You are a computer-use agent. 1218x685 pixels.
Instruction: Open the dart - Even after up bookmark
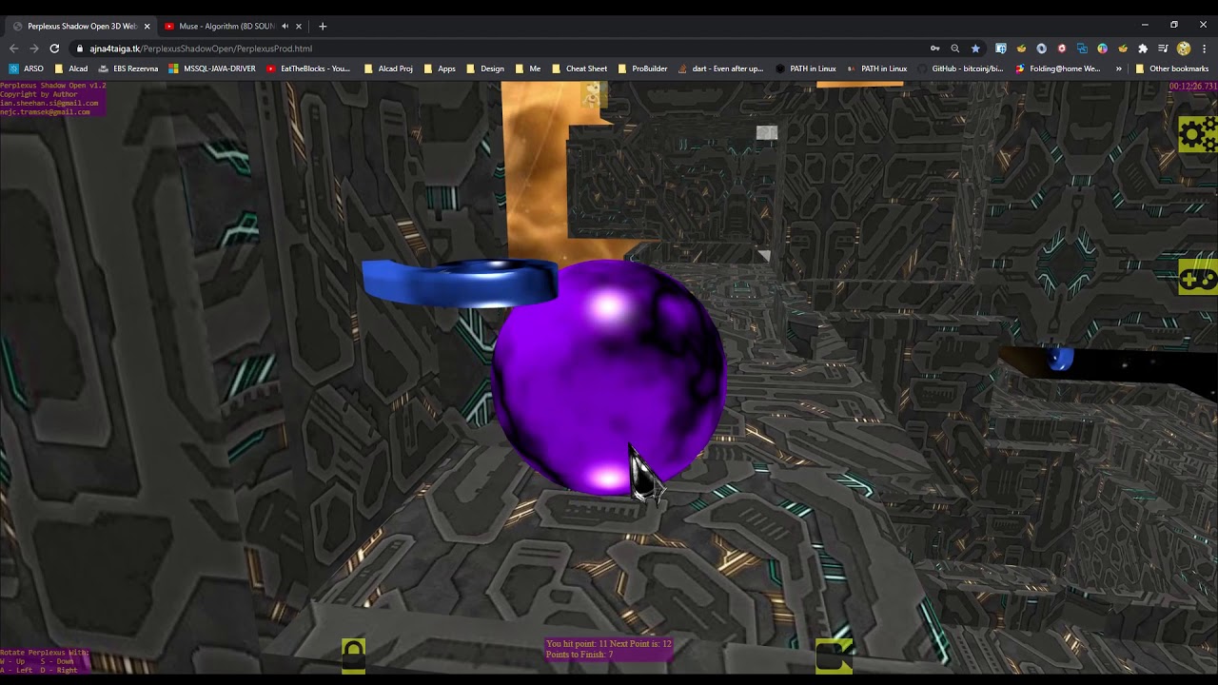719,68
